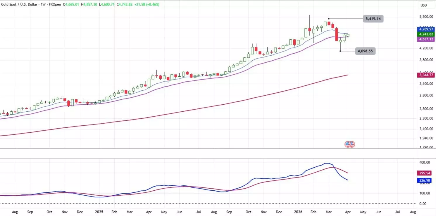Select the 5,419.14 high price callout

(373, 19)
